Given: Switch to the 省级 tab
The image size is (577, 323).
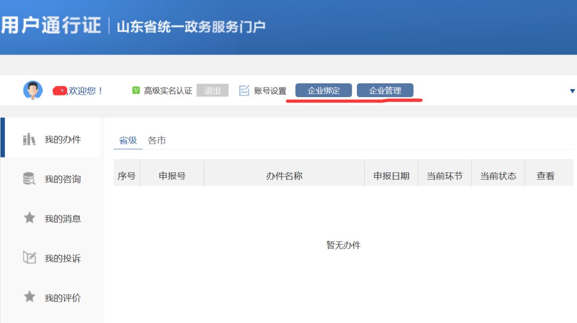Looking at the screenshot, I should [x=128, y=140].
